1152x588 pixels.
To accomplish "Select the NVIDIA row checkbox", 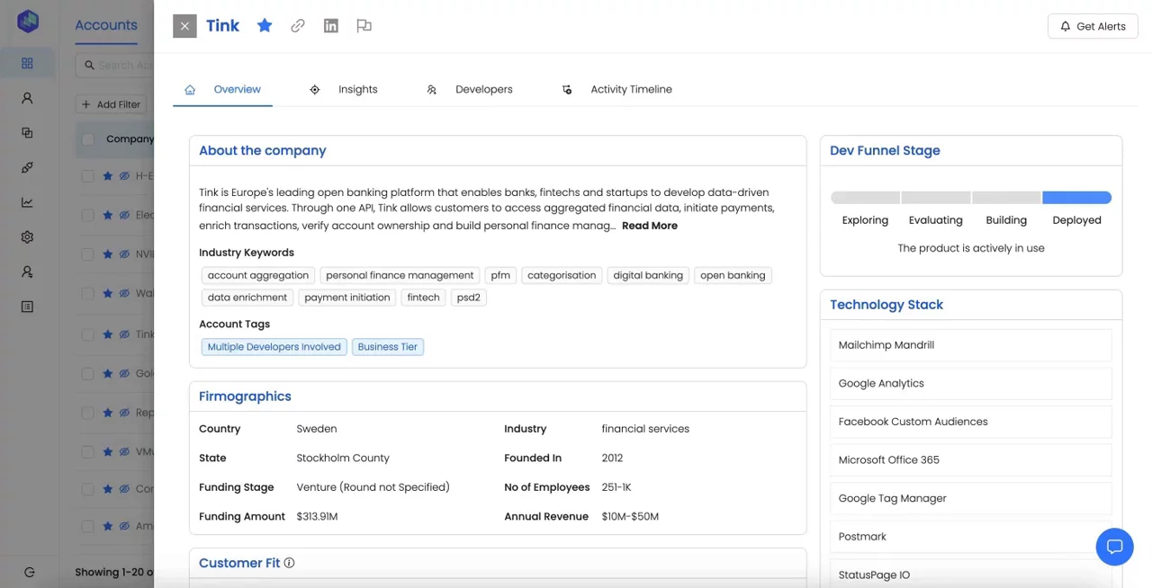I will coord(88,254).
